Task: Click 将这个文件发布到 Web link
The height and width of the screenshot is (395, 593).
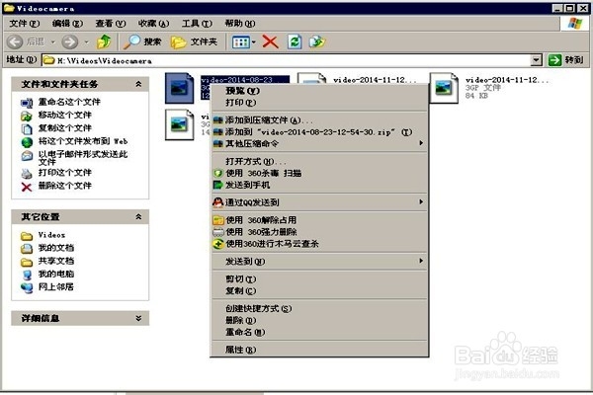Action: (x=83, y=141)
